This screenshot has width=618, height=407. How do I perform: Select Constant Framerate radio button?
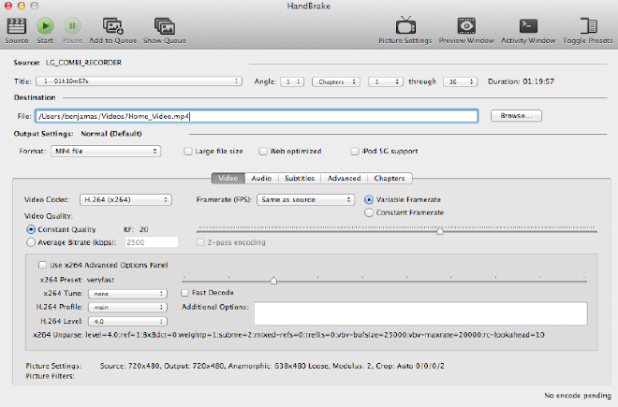pyautogui.click(x=369, y=212)
